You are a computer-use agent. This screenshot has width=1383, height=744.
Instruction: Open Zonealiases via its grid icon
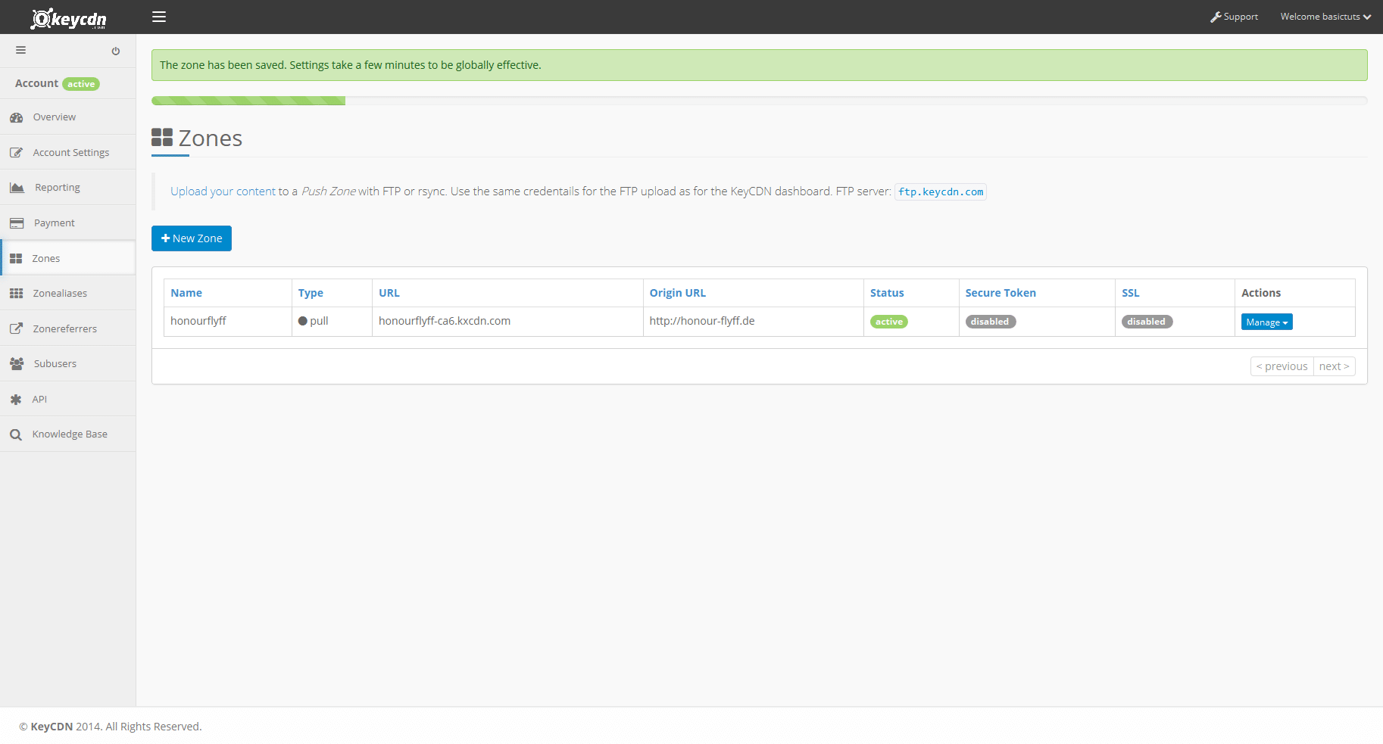(17, 294)
